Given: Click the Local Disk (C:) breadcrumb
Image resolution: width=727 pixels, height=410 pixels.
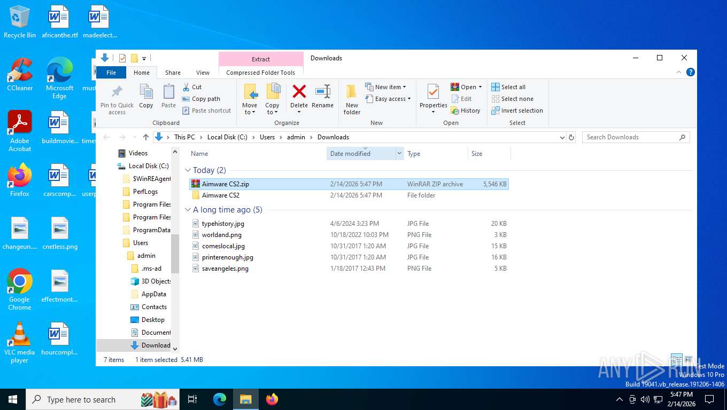Looking at the screenshot, I should click(x=227, y=137).
